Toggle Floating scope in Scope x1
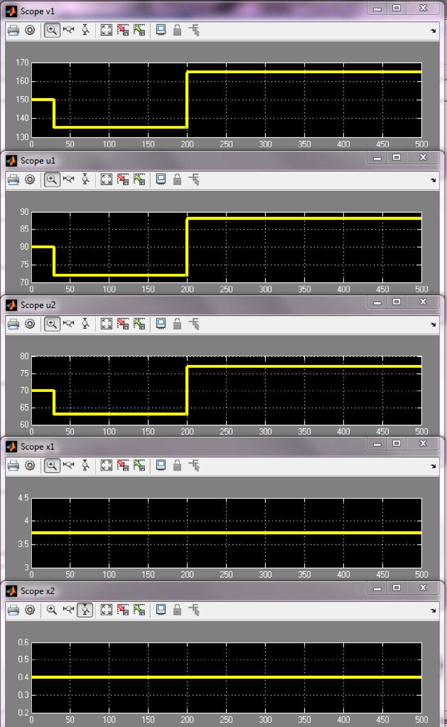Viewport: 447px width, 727px height. [x=161, y=466]
